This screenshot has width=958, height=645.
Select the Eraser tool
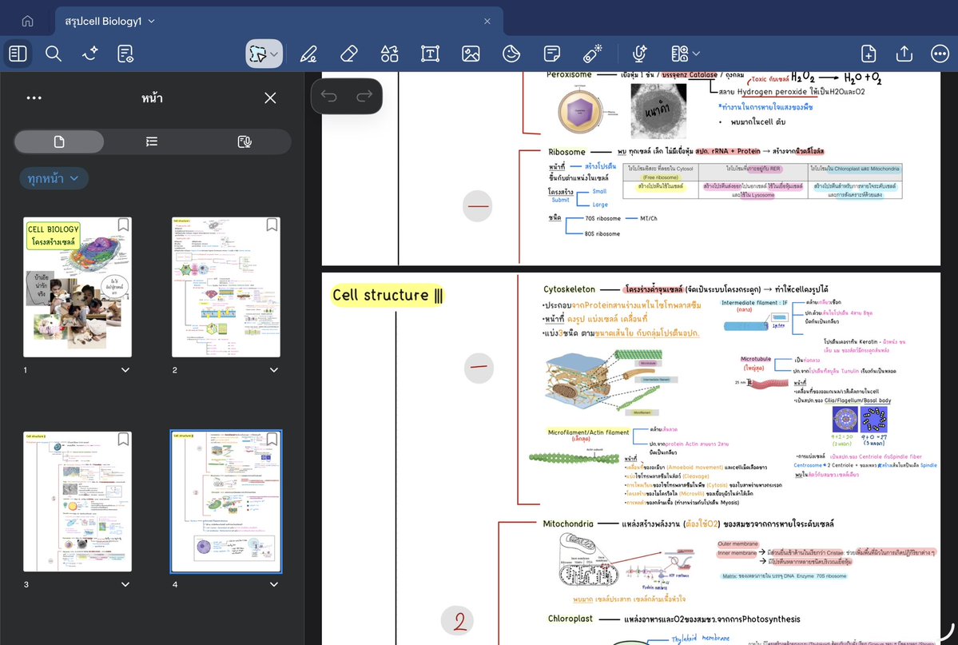[349, 54]
